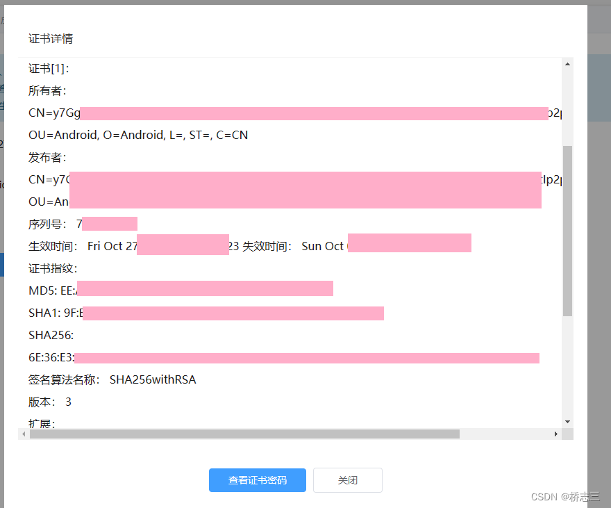
Task: Click the 发布者 issuer label
Action: tap(47, 157)
